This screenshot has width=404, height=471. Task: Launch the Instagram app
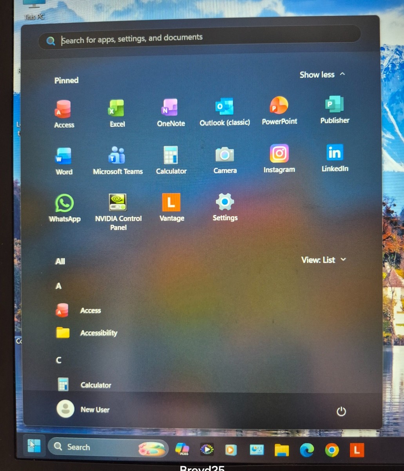point(279,159)
